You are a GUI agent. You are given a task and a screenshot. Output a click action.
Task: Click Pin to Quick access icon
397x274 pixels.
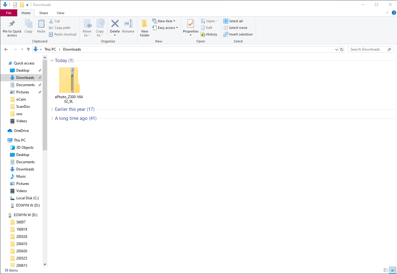12,24
